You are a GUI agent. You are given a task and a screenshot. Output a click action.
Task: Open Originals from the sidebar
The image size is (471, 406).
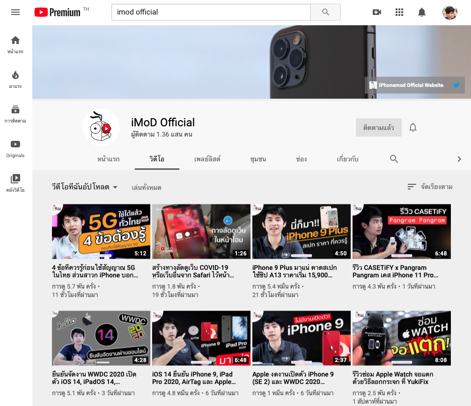[15, 148]
